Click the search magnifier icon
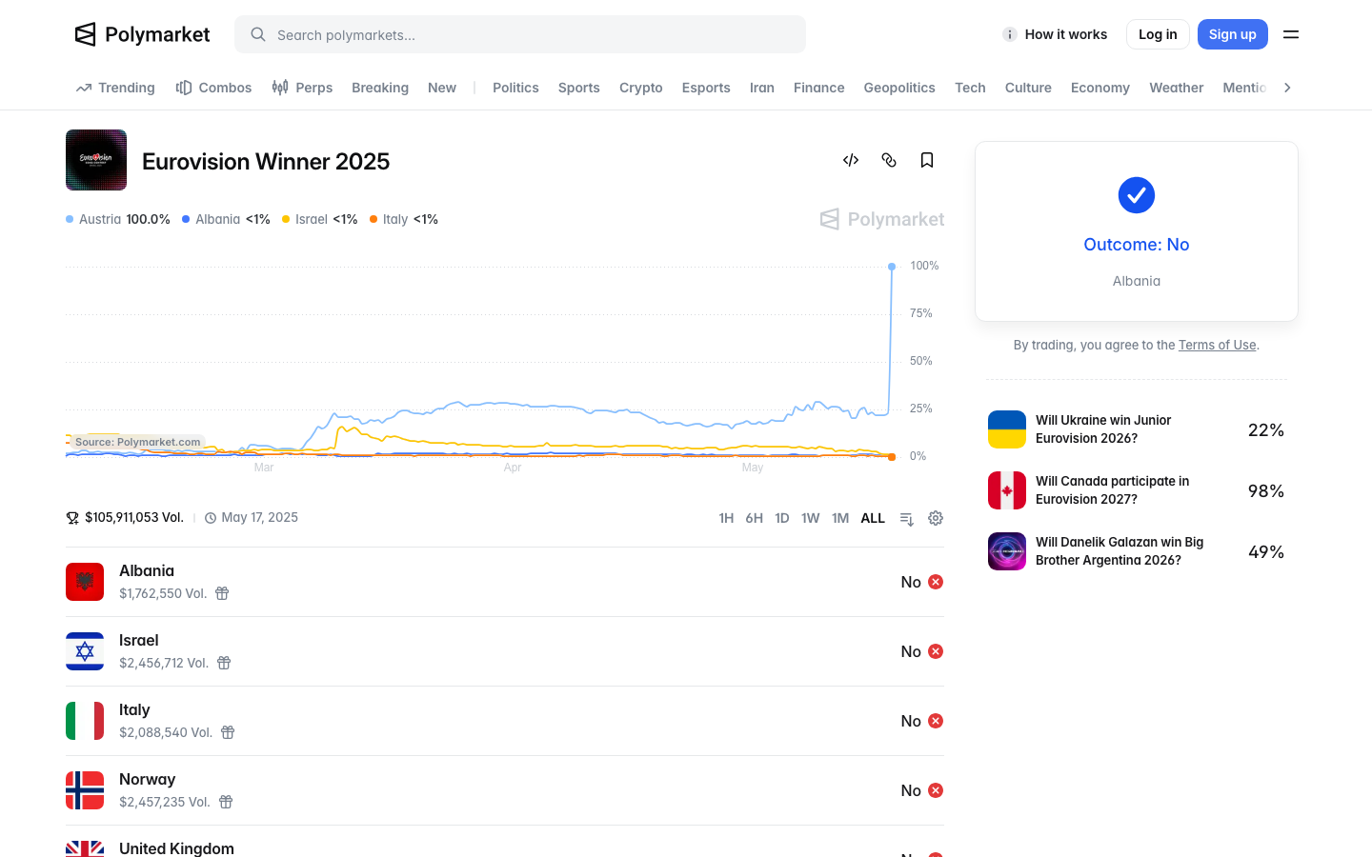 [x=258, y=34]
